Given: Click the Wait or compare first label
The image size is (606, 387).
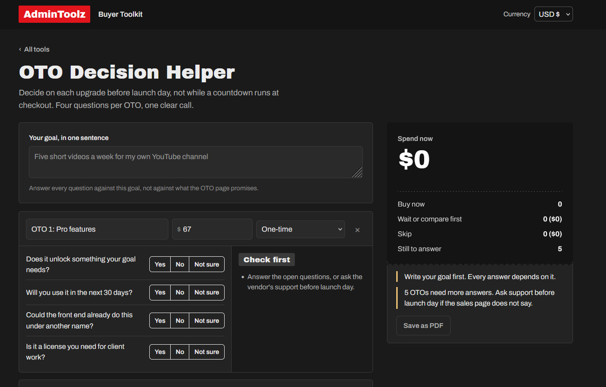Looking at the screenshot, I should [430, 219].
